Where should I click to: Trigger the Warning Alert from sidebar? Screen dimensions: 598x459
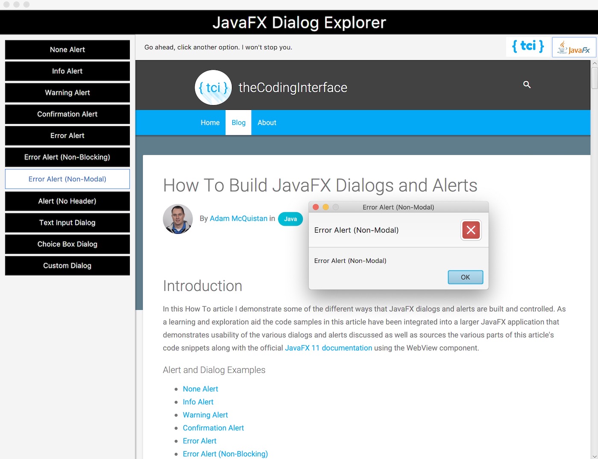67,93
